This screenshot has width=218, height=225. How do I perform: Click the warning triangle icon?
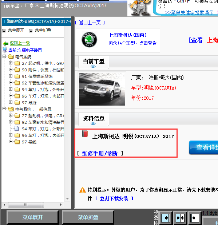83,190
